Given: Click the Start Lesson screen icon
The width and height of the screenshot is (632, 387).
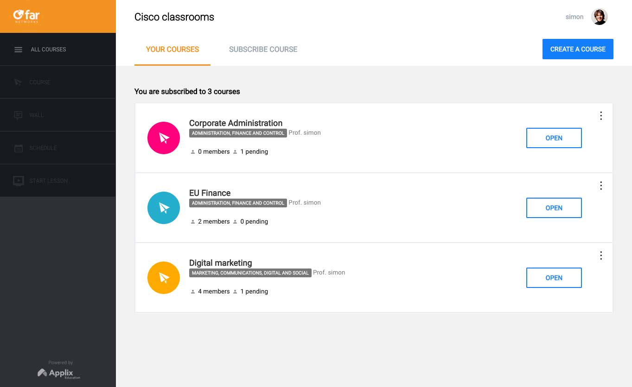Looking at the screenshot, I should tap(19, 181).
